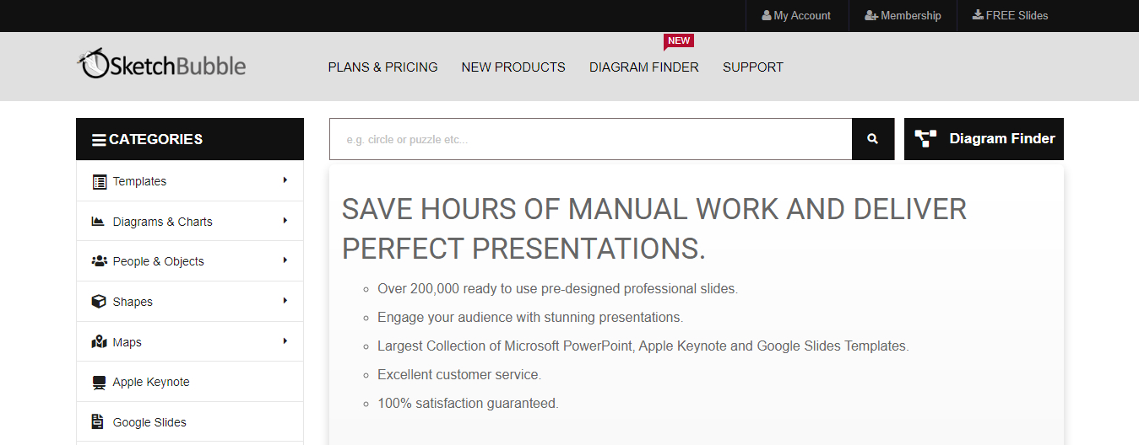
Task: Click the FREE Slides download link
Action: 1010,16
